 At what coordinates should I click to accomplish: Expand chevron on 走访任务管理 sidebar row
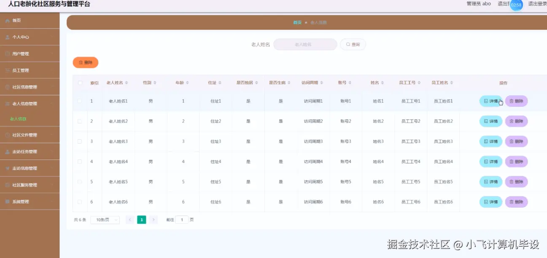[52, 152]
